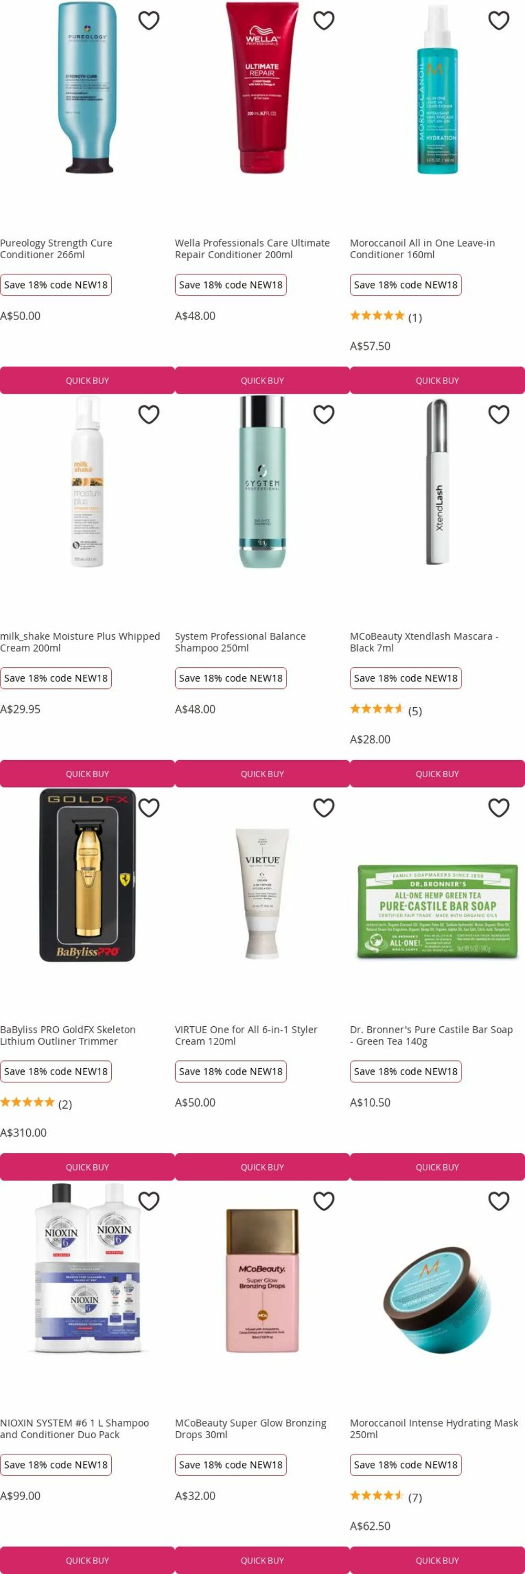Open MCoBeauty Super Glow Bronzing Drops title
This screenshot has width=525, height=1574.
250,1429
